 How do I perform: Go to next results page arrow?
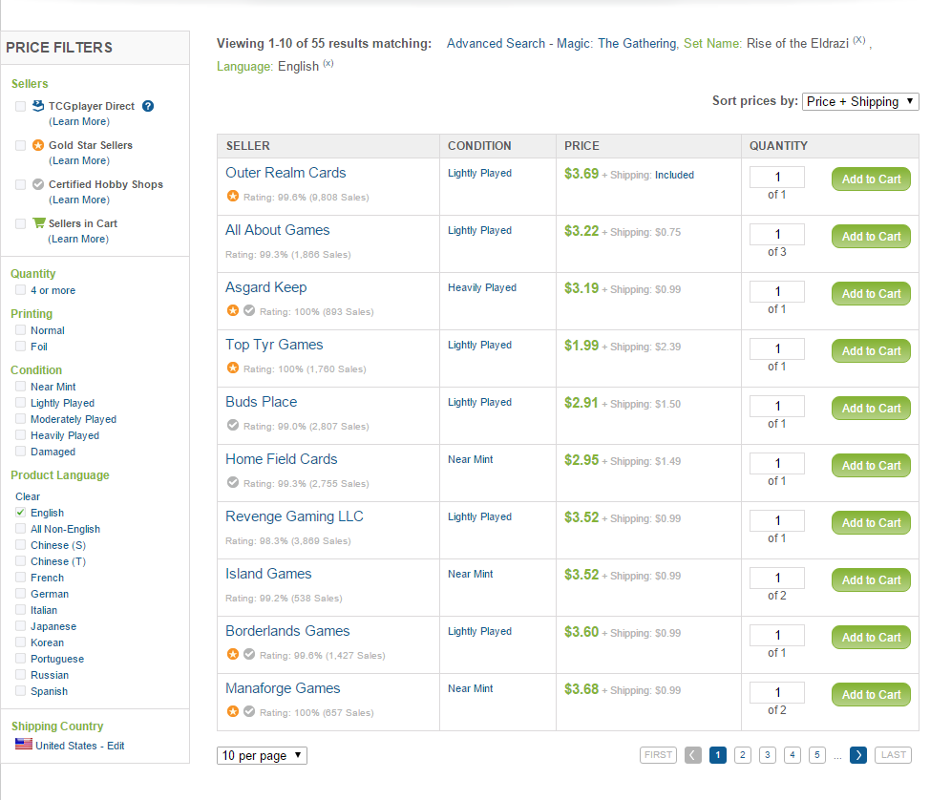[858, 755]
